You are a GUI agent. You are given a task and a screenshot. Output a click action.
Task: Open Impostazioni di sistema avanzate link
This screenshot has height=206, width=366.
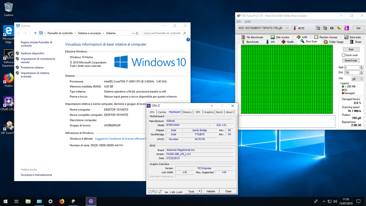[x=35, y=75]
